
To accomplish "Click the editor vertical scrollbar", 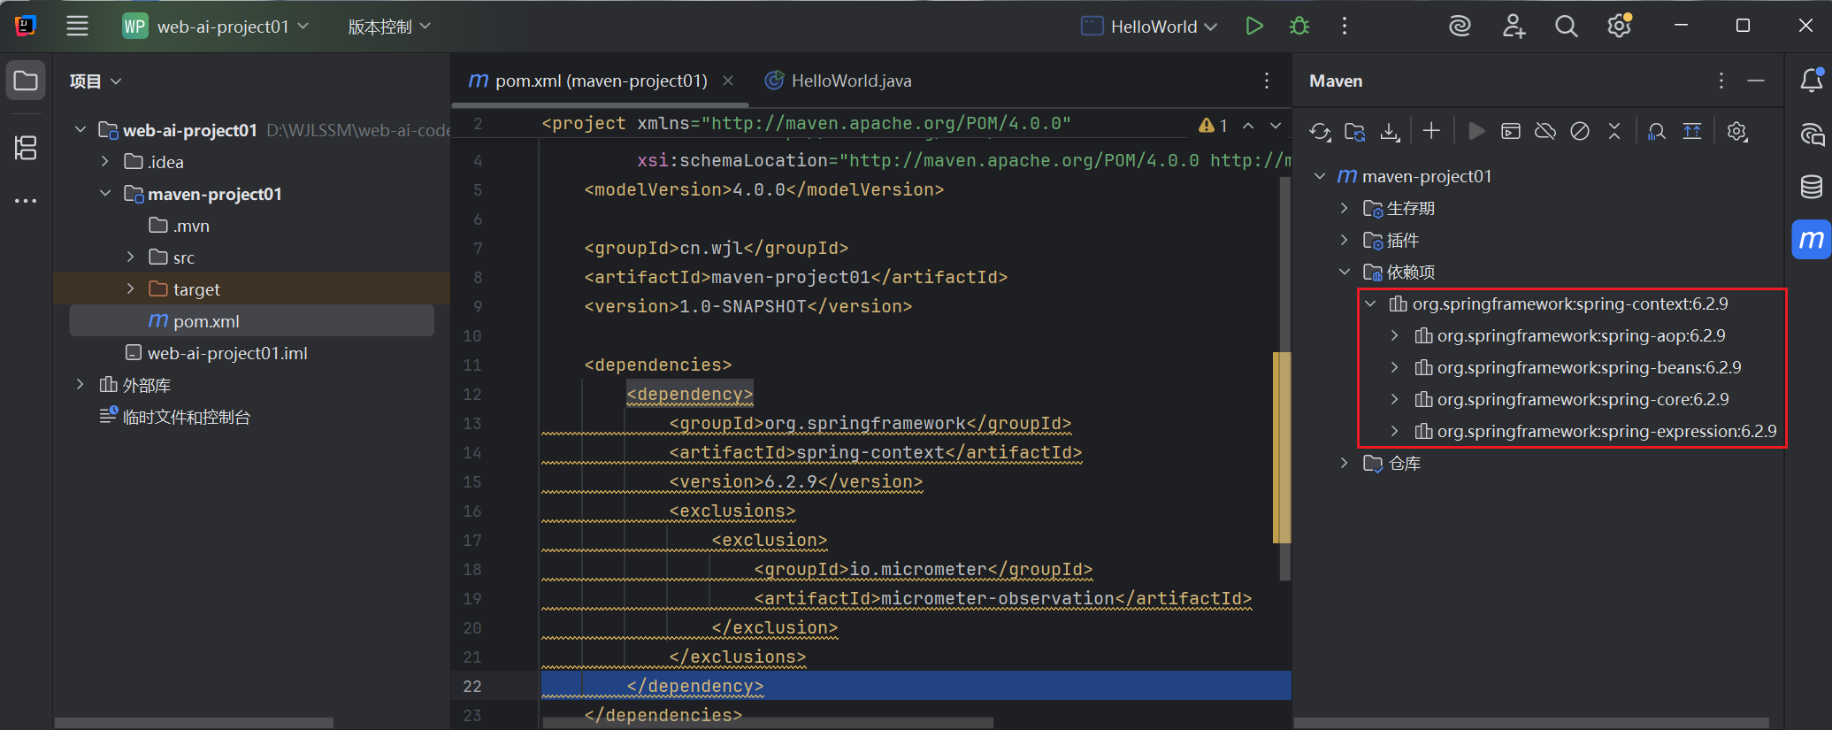I will [1284, 380].
